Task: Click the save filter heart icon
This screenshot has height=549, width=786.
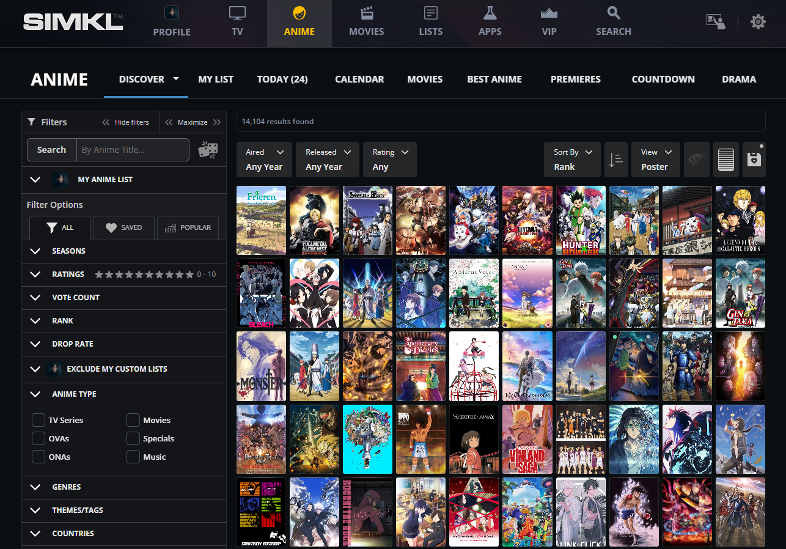Action: pos(754,160)
